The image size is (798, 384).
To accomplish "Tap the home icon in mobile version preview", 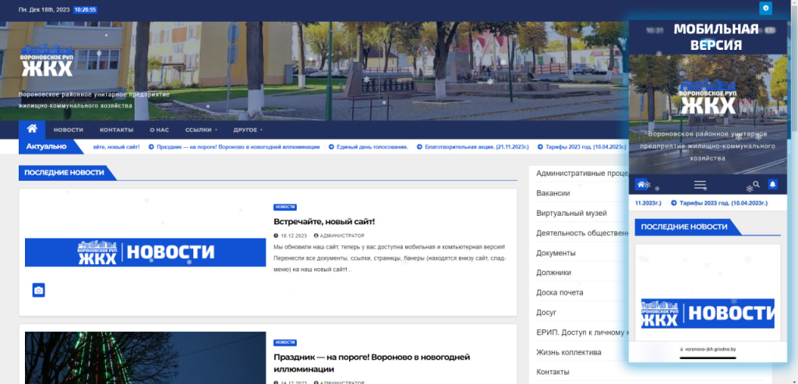I will (641, 185).
